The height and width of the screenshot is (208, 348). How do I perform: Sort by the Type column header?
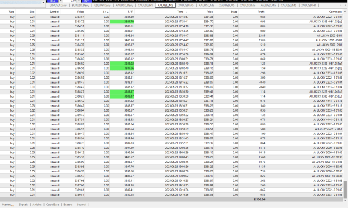11,12
